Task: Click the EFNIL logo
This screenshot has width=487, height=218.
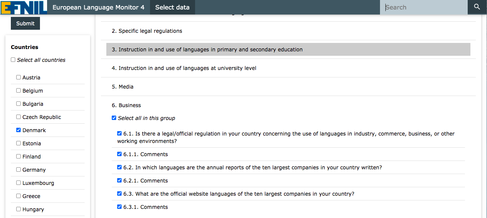Action: tap(24, 7)
